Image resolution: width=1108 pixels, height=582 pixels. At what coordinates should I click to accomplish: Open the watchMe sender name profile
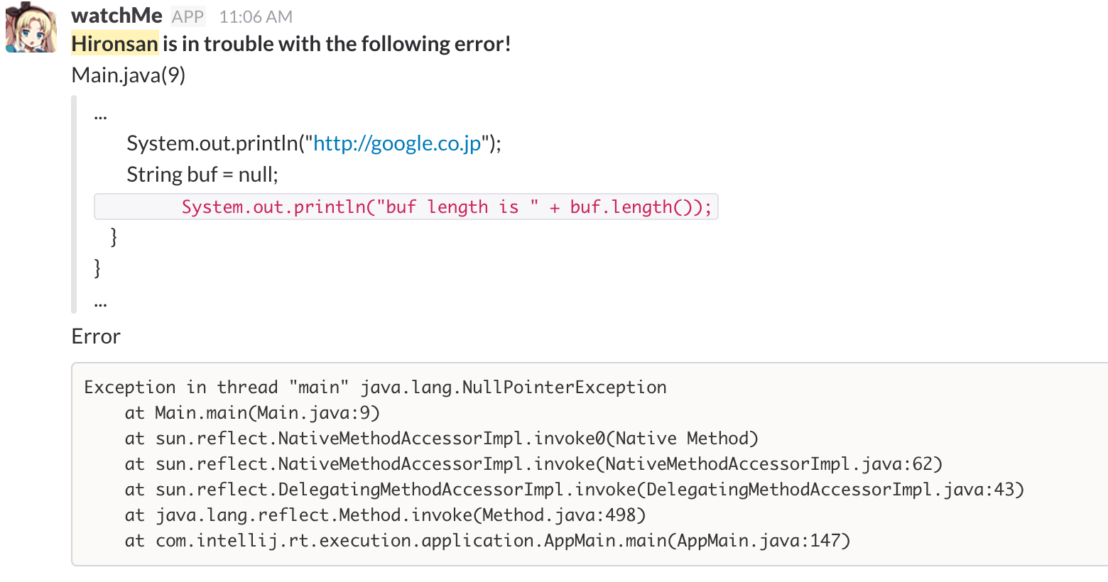point(116,16)
